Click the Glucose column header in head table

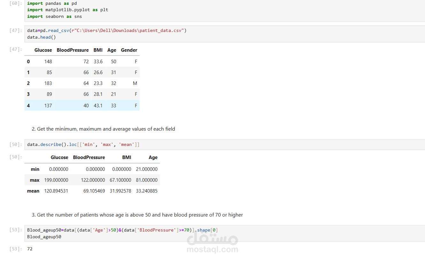[x=43, y=50]
